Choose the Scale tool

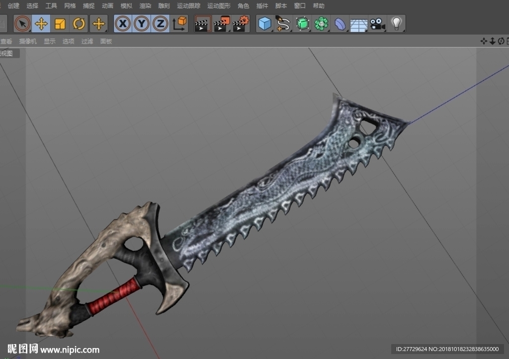[x=60, y=24]
